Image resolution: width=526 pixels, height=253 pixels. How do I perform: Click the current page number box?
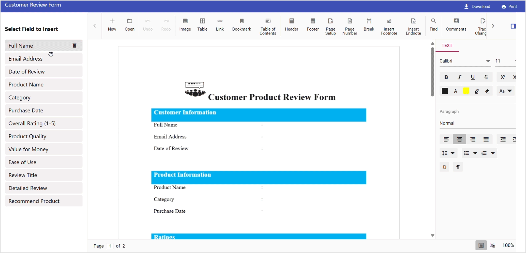click(x=110, y=246)
